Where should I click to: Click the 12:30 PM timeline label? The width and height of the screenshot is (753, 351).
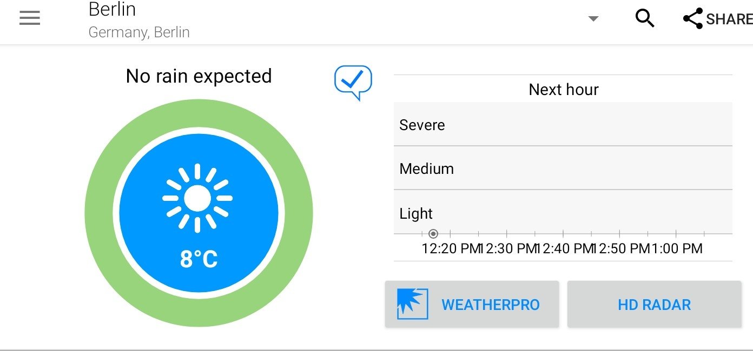(507, 249)
